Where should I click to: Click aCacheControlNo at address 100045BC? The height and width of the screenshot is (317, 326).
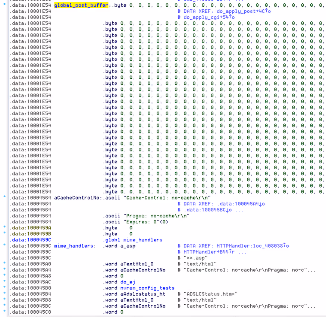point(143,306)
